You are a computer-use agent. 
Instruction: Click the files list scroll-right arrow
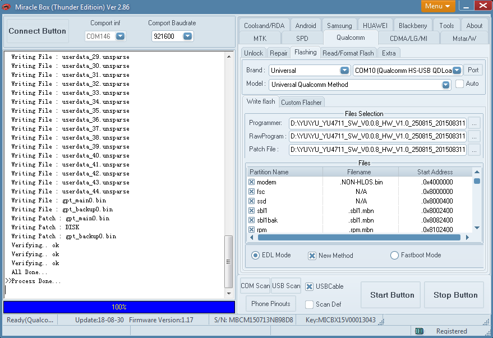468,238
